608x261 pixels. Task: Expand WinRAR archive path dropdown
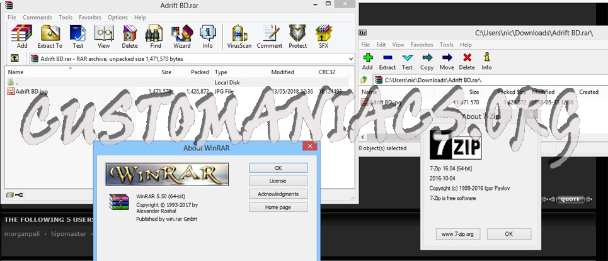click(x=351, y=59)
